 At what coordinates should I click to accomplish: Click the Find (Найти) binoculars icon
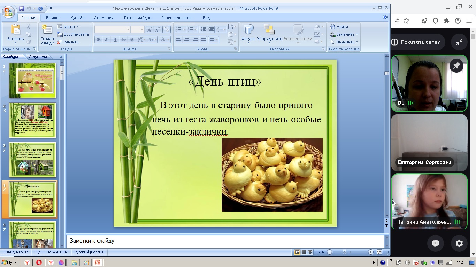(333, 27)
